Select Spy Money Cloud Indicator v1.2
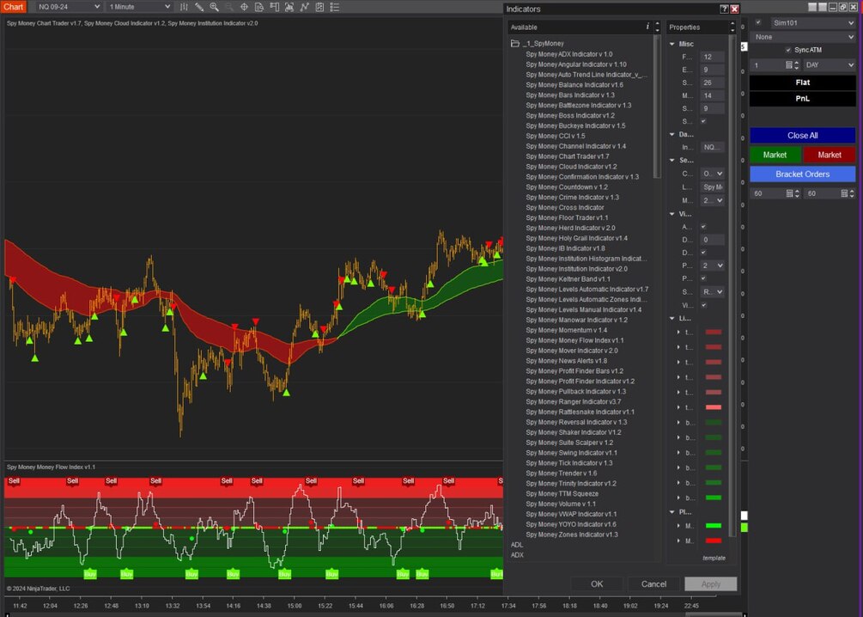The image size is (863, 617). point(571,167)
